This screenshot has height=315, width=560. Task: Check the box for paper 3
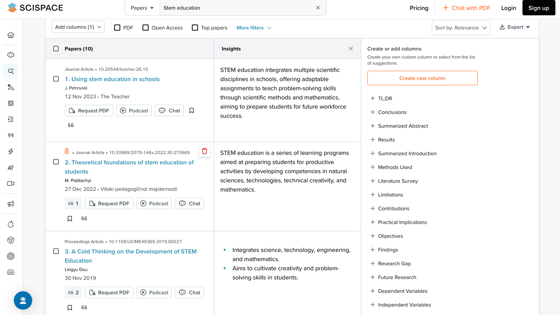pyautogui.click(x=56, y=251)
